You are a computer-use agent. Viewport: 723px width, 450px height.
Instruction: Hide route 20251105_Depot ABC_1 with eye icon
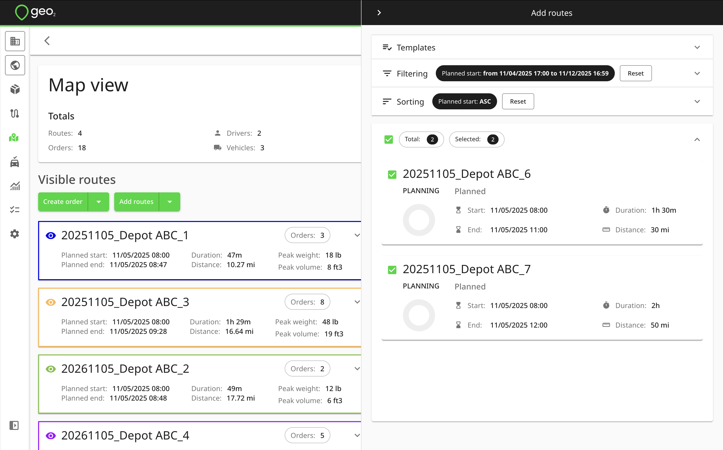coord(51,236)
